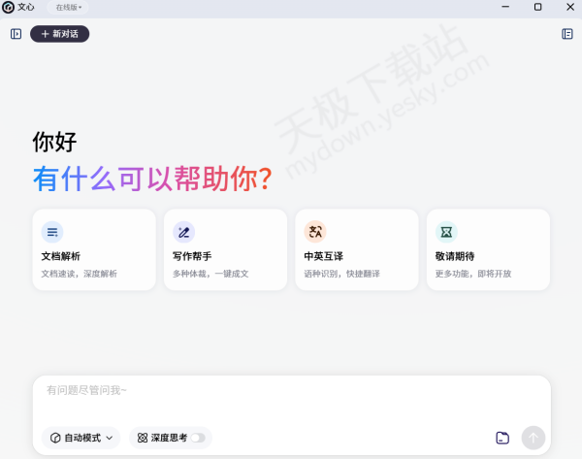
Task: Choose the 中英互译 card title
Action: [x=324, y=257]
